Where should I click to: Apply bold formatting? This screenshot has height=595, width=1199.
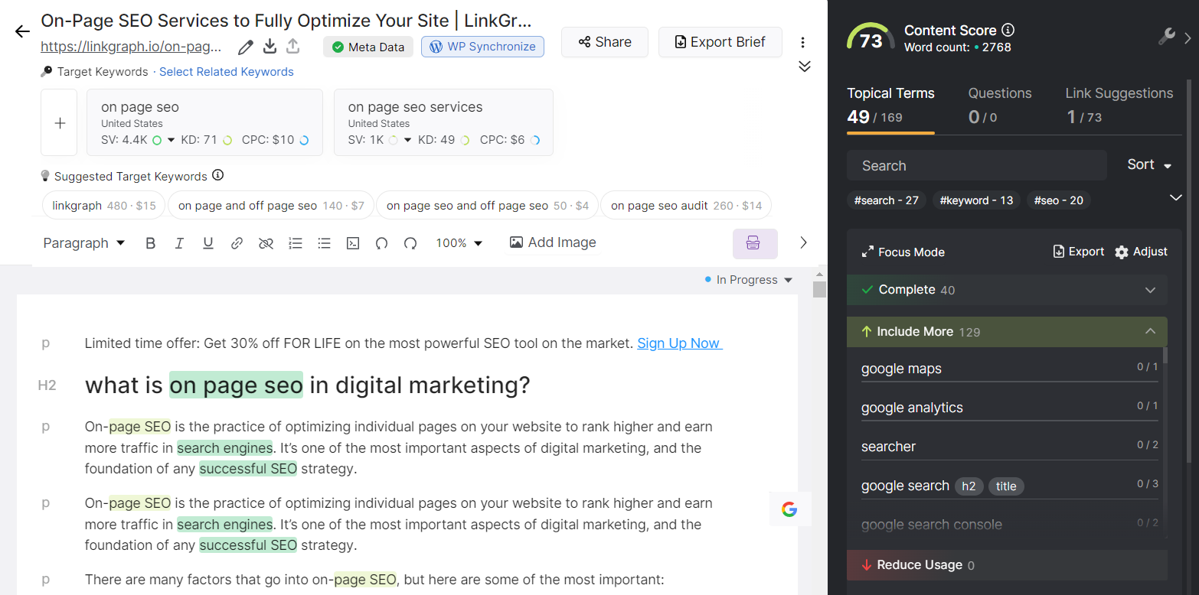(x=150, y=243)
